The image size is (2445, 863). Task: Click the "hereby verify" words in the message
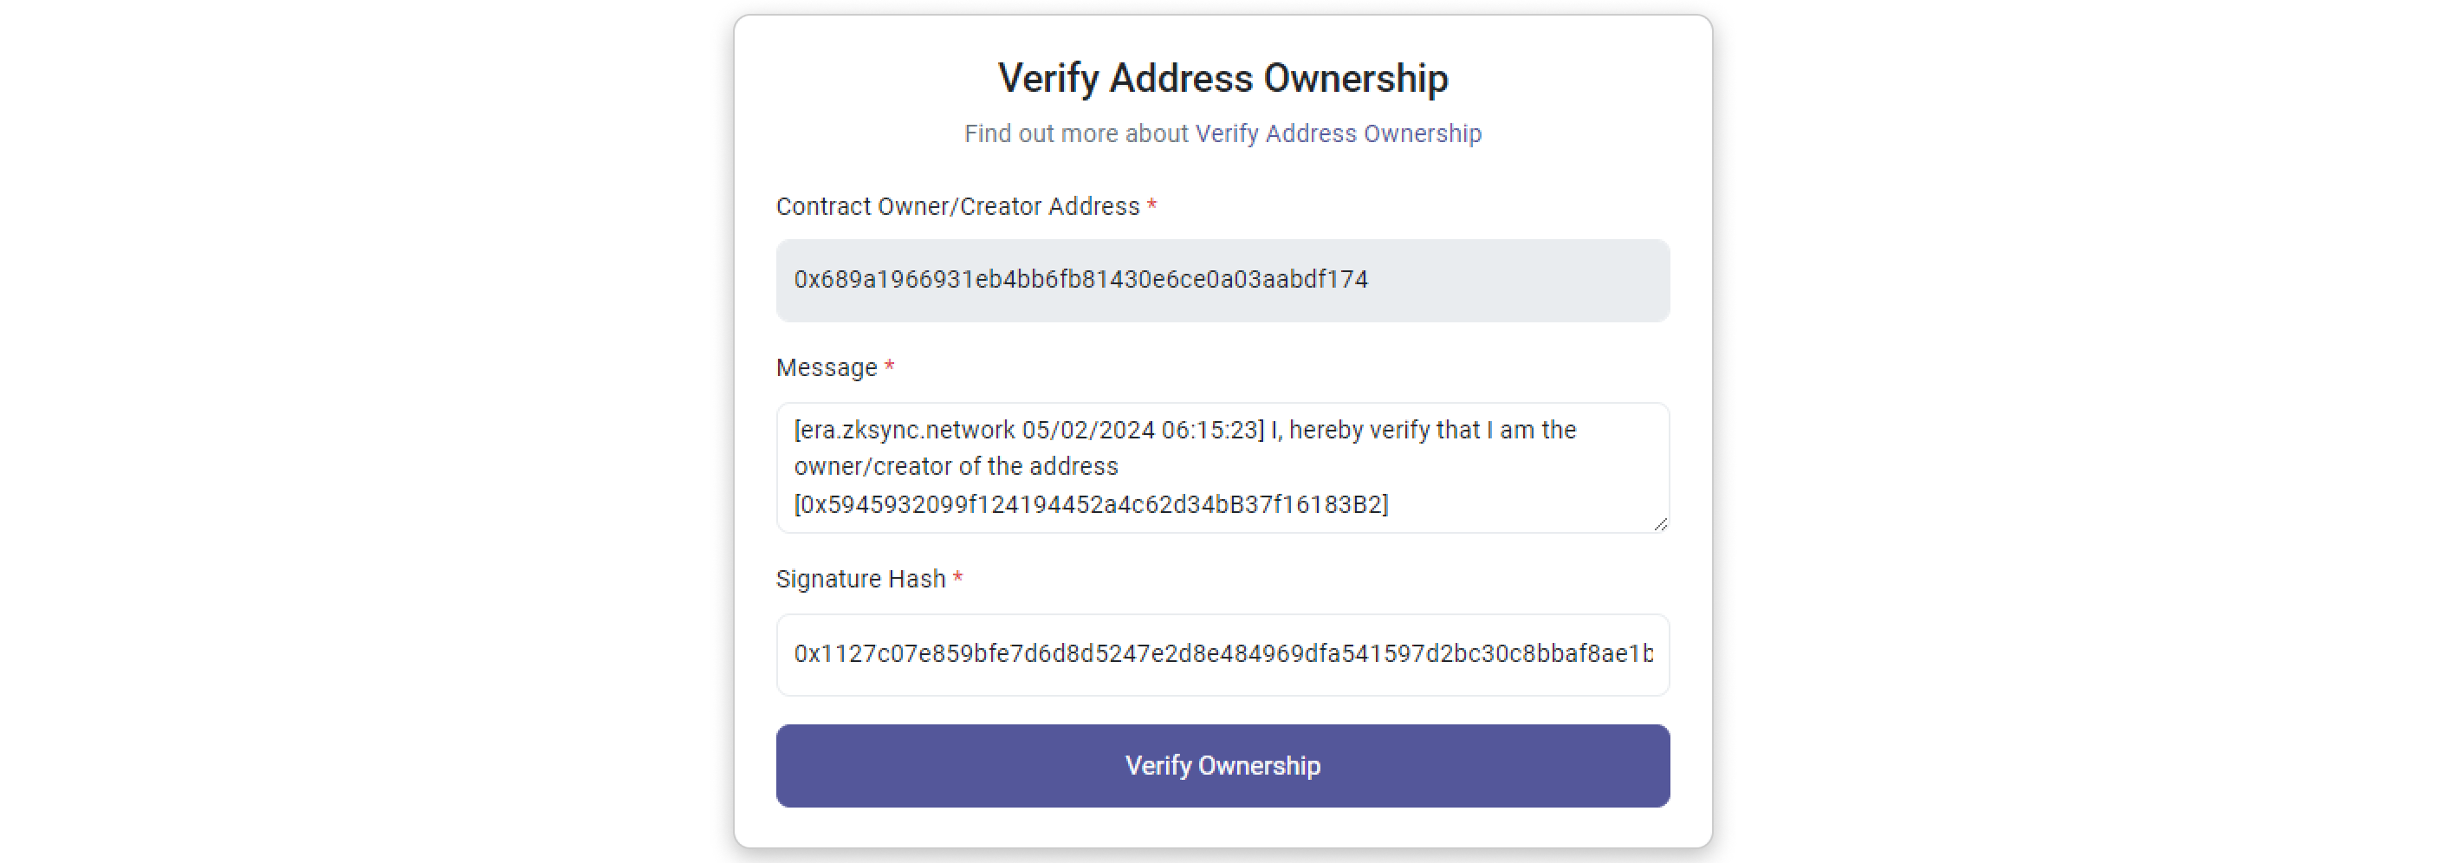(1359, 430)
